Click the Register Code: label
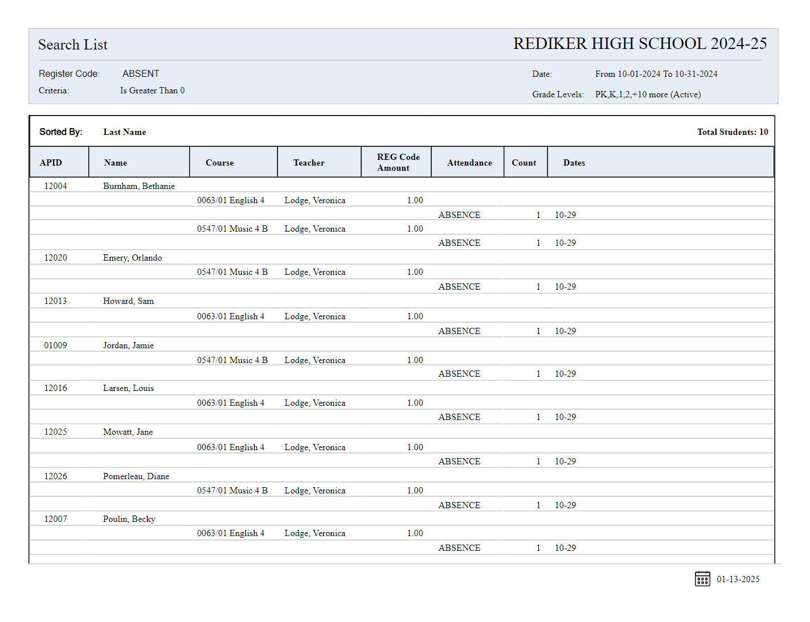The image size is (810, 622). pos(69,74)
